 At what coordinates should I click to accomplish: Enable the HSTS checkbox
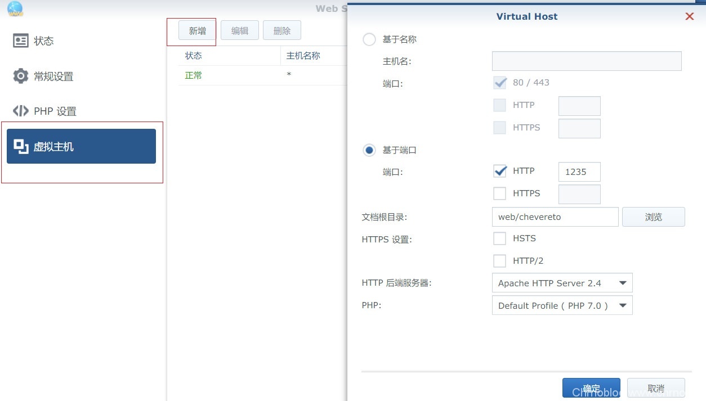[x=499, y=238]
